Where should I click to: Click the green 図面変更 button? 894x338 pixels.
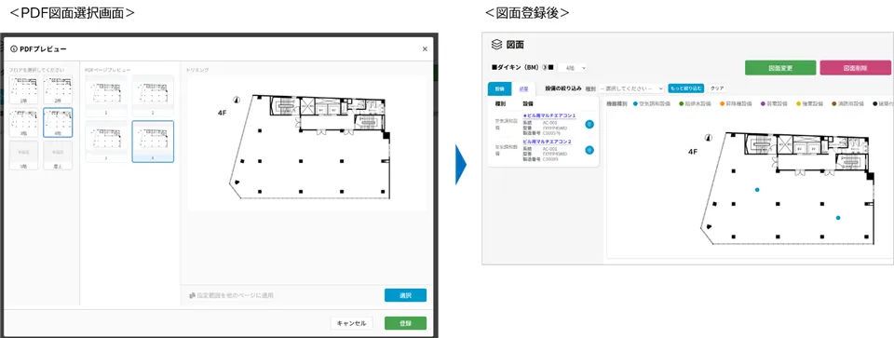click(x=780, y=68)
